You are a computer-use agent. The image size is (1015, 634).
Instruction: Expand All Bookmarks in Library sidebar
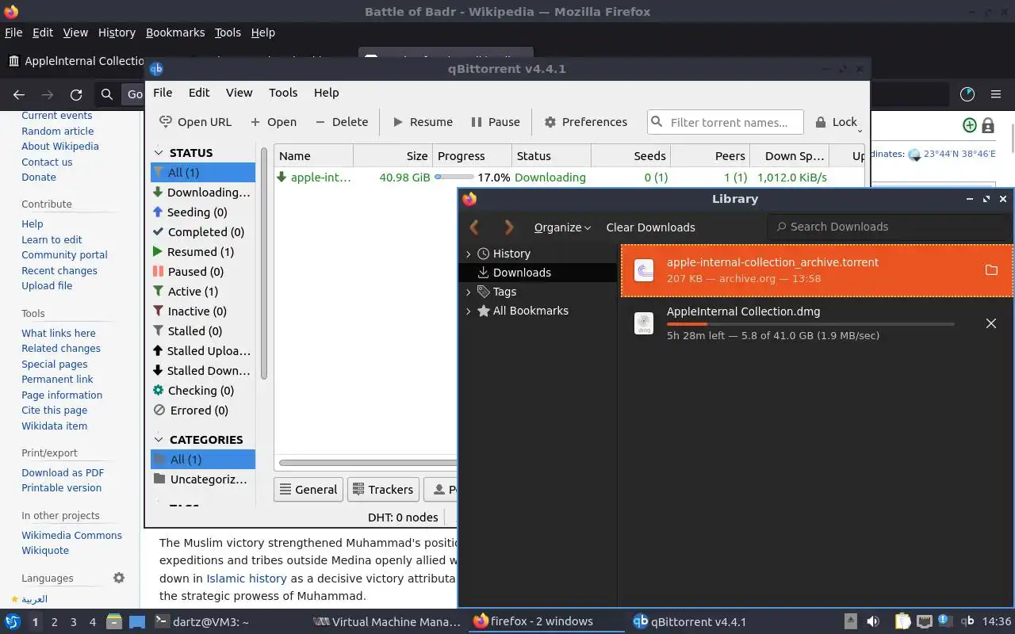(x=468, y=311)
